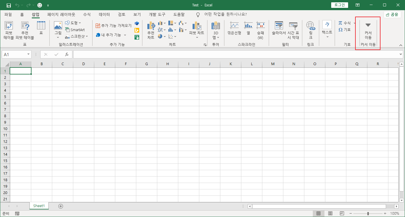Customize Quick Access Toolbar dropdown arrow
Viewport: 405px width, 217px height.
tap(48, 5)
